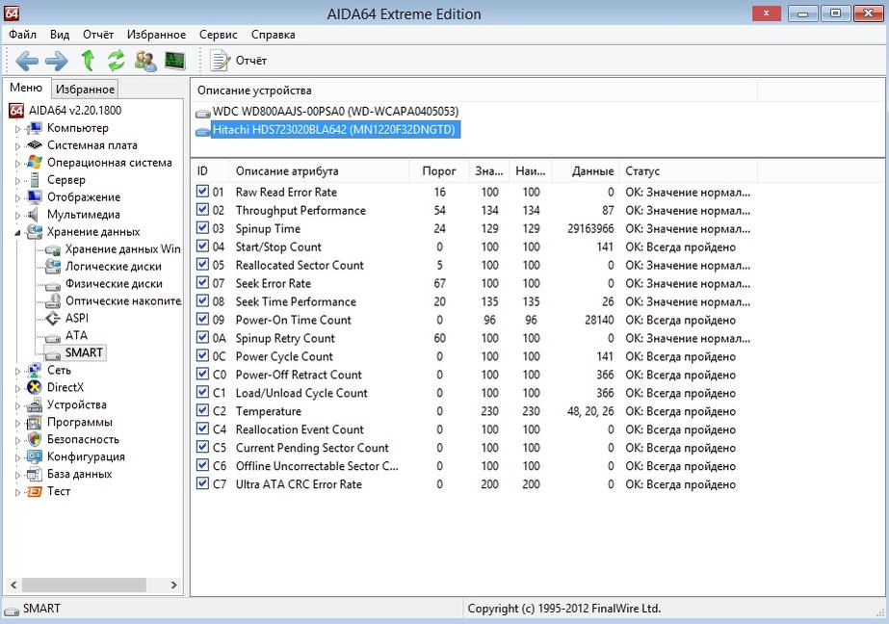Screen dimensions: 889x624
Task: Select the База данных icon
Action: (35, 474)
